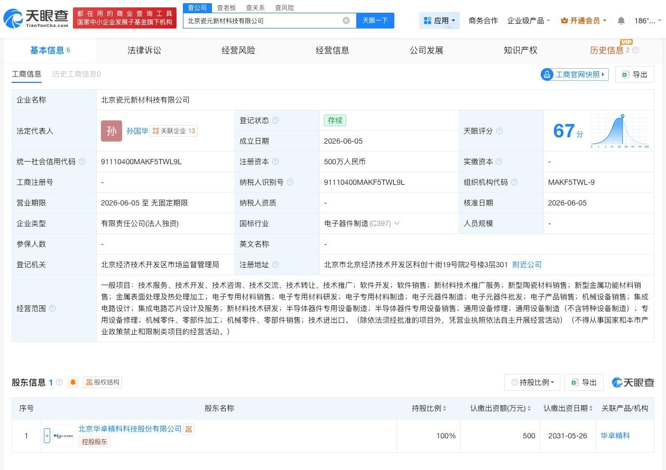
Task: Open the 经营信息 tab
Action: coord(332,50)
